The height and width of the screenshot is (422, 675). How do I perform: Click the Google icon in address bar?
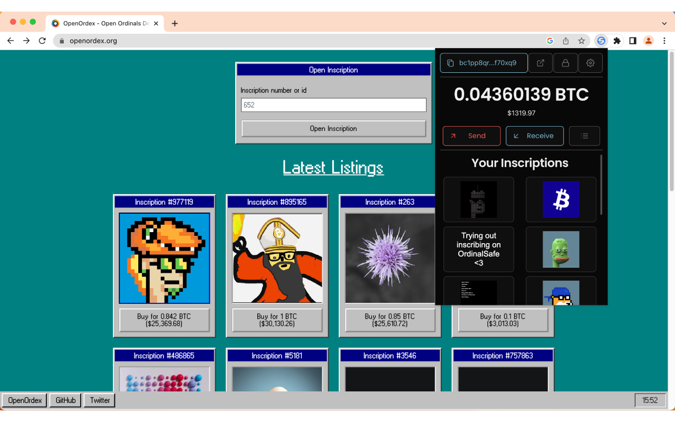click(x=550, y=41)
